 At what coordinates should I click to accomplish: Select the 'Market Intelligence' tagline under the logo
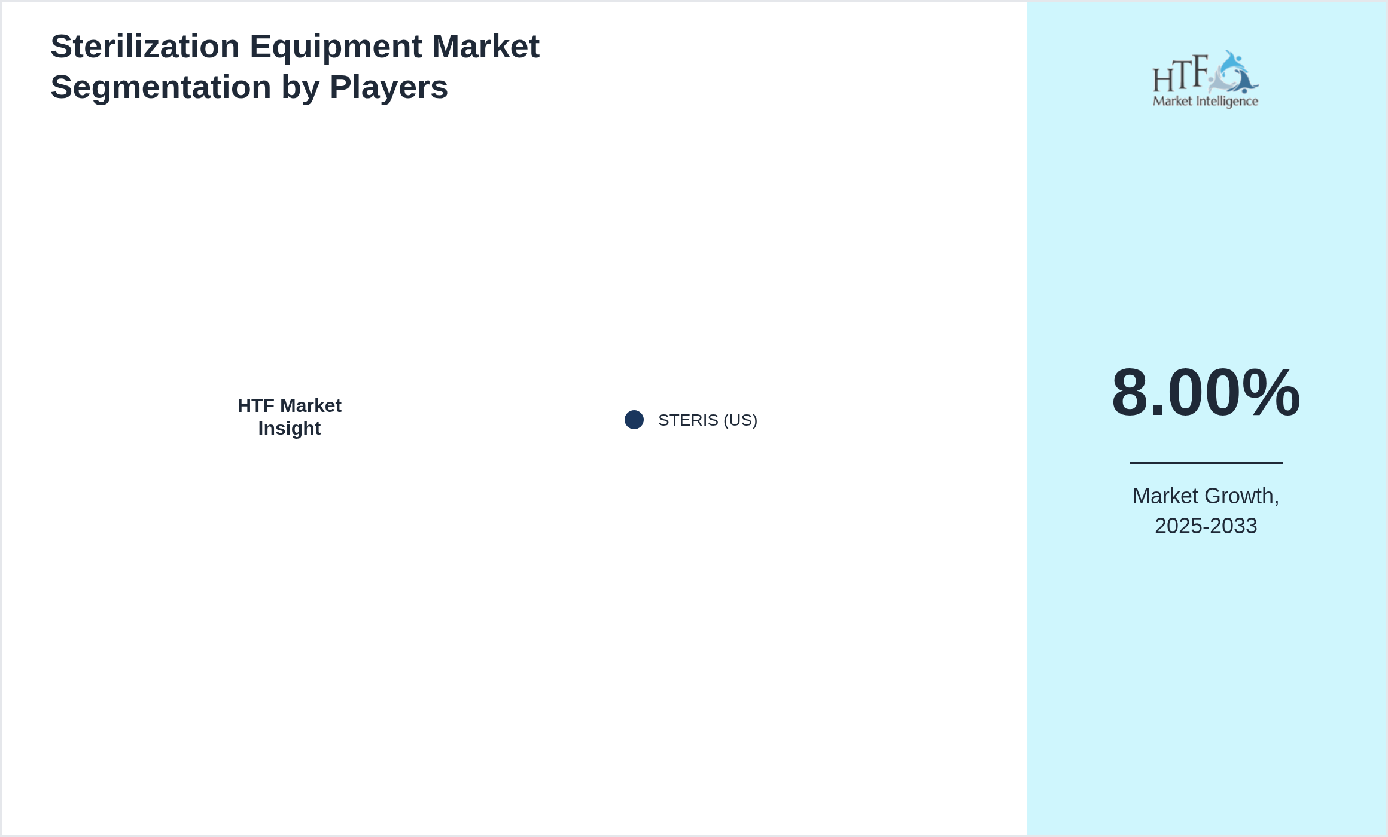[1206, 102]
